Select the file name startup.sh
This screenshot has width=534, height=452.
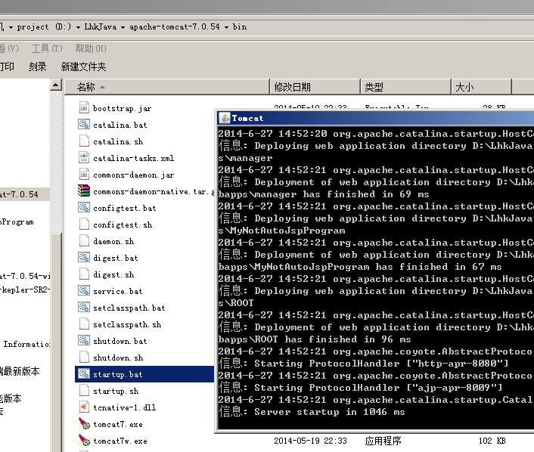[116, 391]
